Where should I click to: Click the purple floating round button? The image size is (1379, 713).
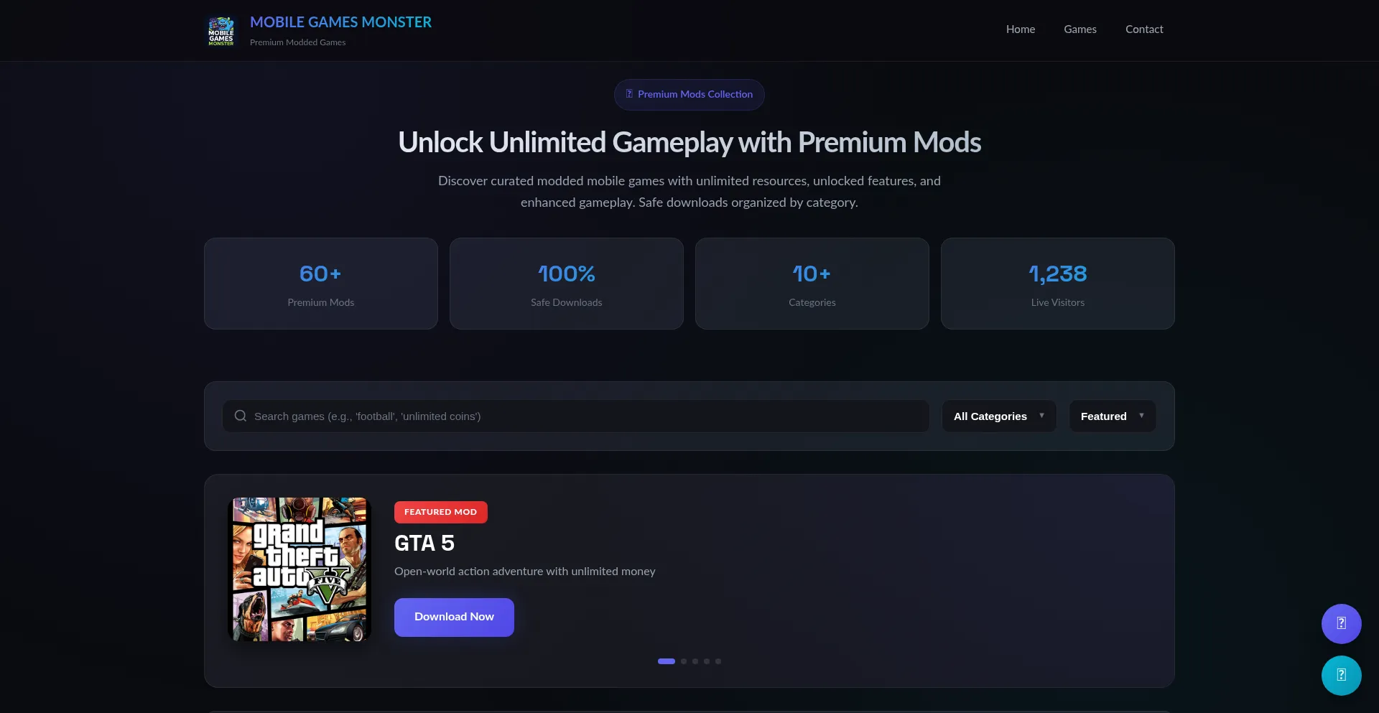tap(1341, 624)
